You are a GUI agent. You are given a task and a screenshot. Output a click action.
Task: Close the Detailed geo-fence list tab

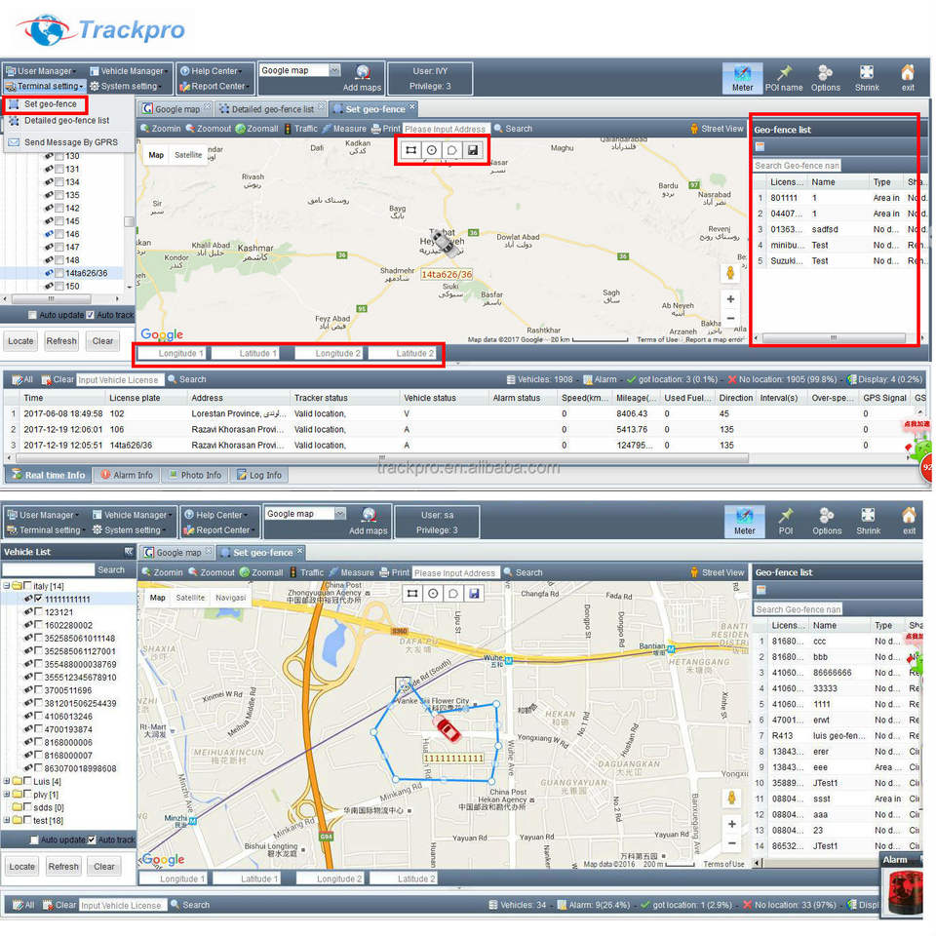click(x=321, y=108)
